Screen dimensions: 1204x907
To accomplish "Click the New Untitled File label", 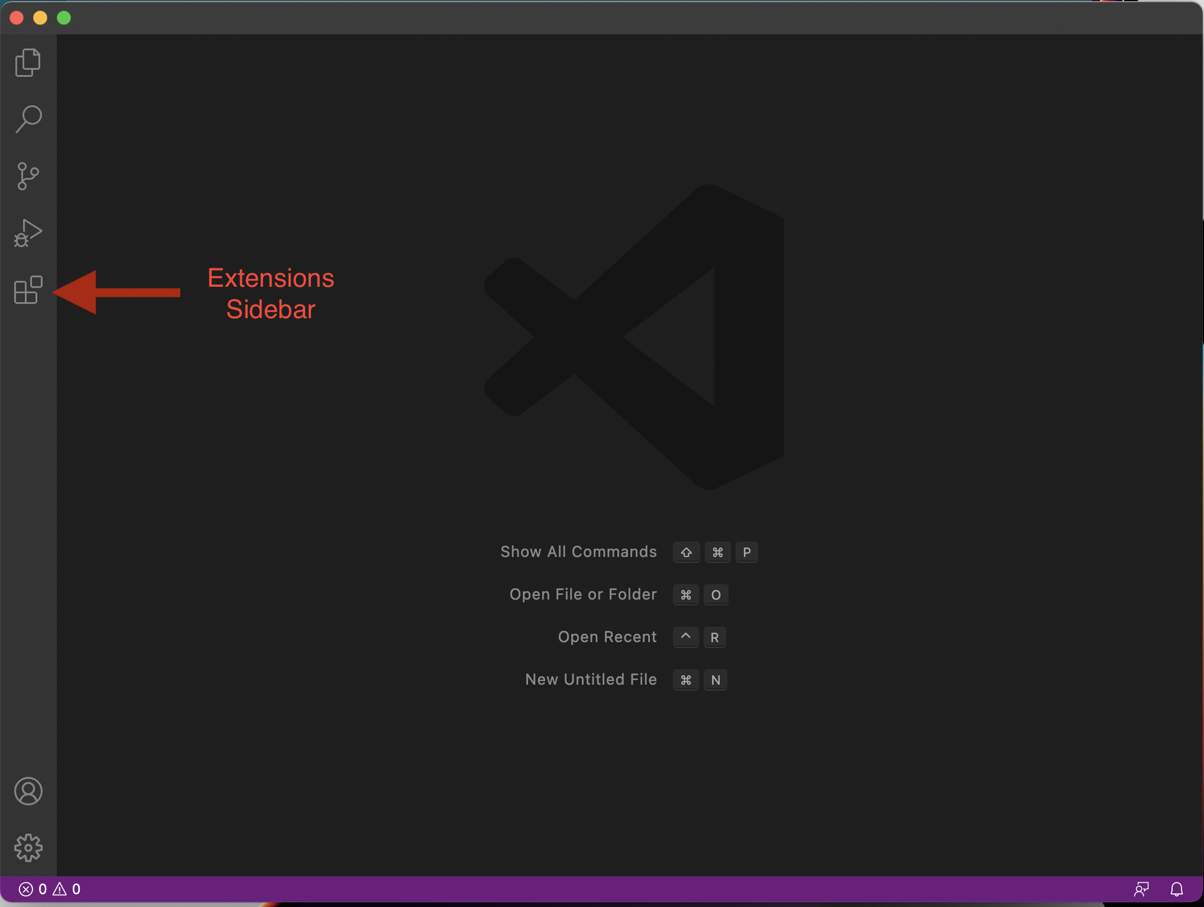I will [591, 679].
